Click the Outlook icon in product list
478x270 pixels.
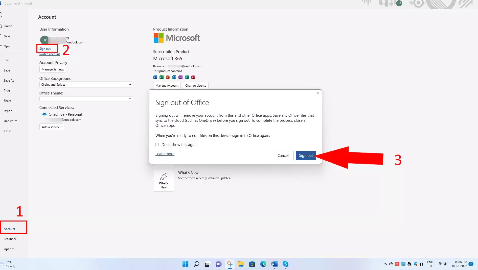[174, 77]
